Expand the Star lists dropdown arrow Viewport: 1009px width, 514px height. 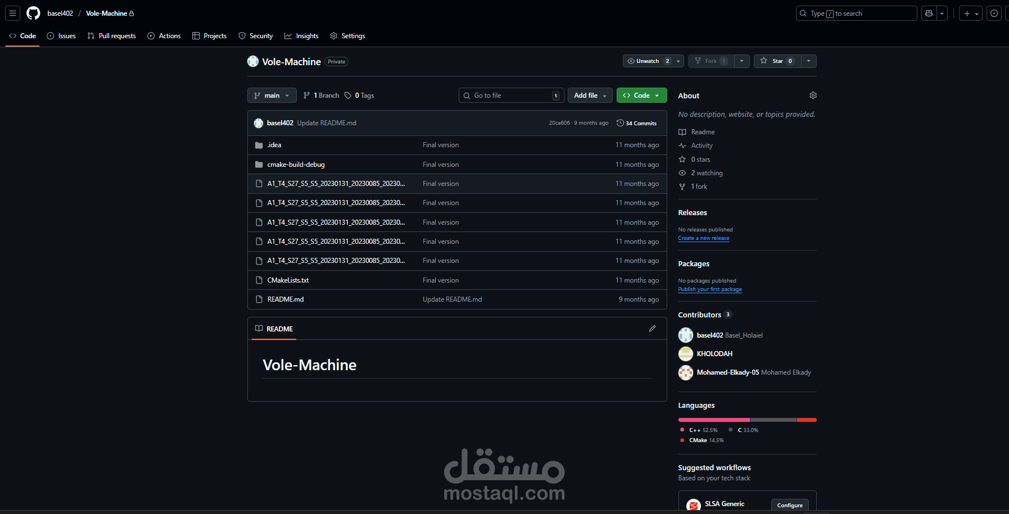(x=808, y=61)
